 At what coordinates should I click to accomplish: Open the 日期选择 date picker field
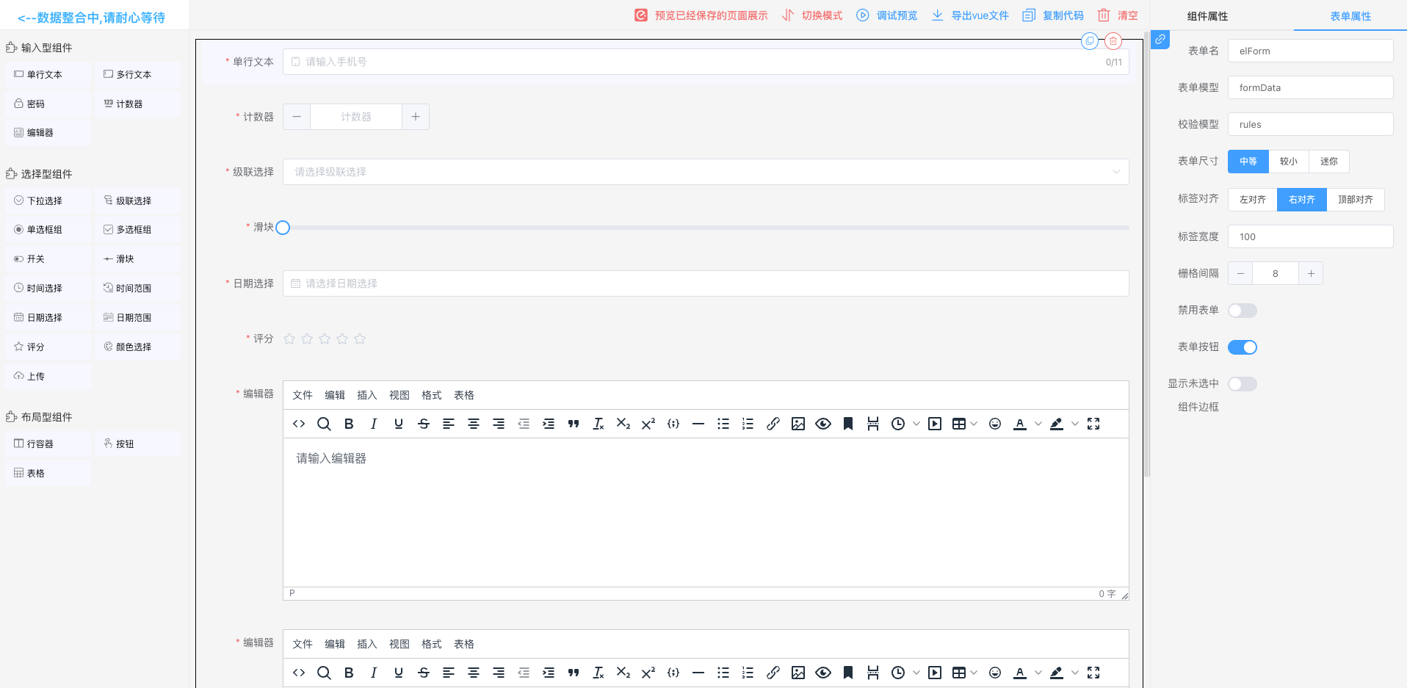[x=706, y=283]
